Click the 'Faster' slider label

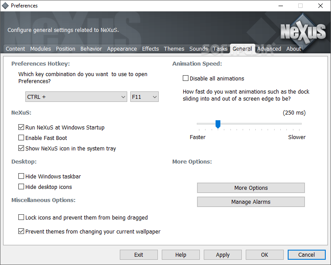coord(198,137)
